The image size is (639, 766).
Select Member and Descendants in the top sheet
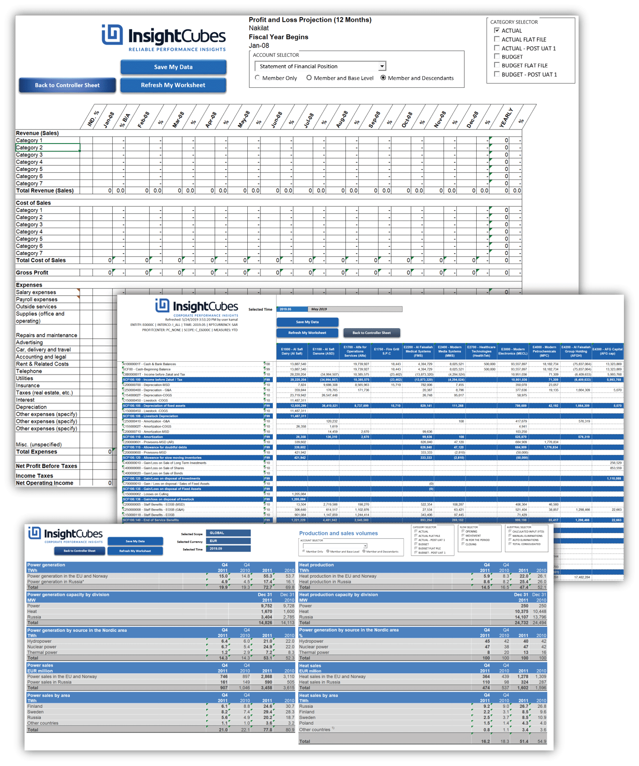click(x=383, y=78)
